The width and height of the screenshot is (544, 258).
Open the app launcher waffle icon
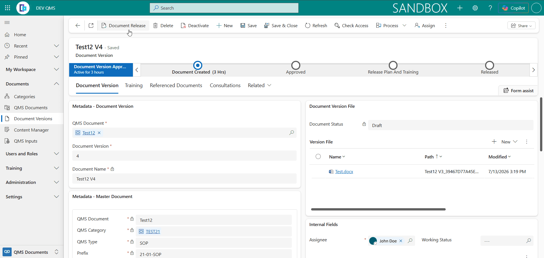coord(8,8)
